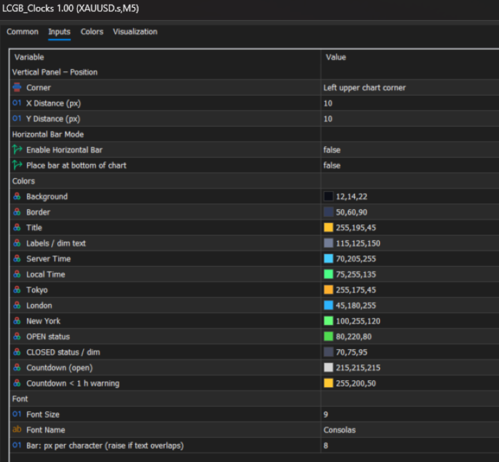Click the Font Name string icon
Screen dimensions: 499x462
click(x=17, y=429)
